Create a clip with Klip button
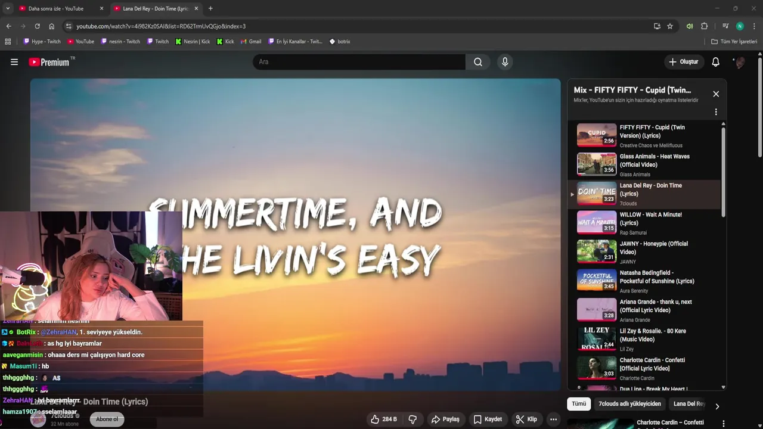The width and height of the screenshot is (763, 429). pos(526,419)
